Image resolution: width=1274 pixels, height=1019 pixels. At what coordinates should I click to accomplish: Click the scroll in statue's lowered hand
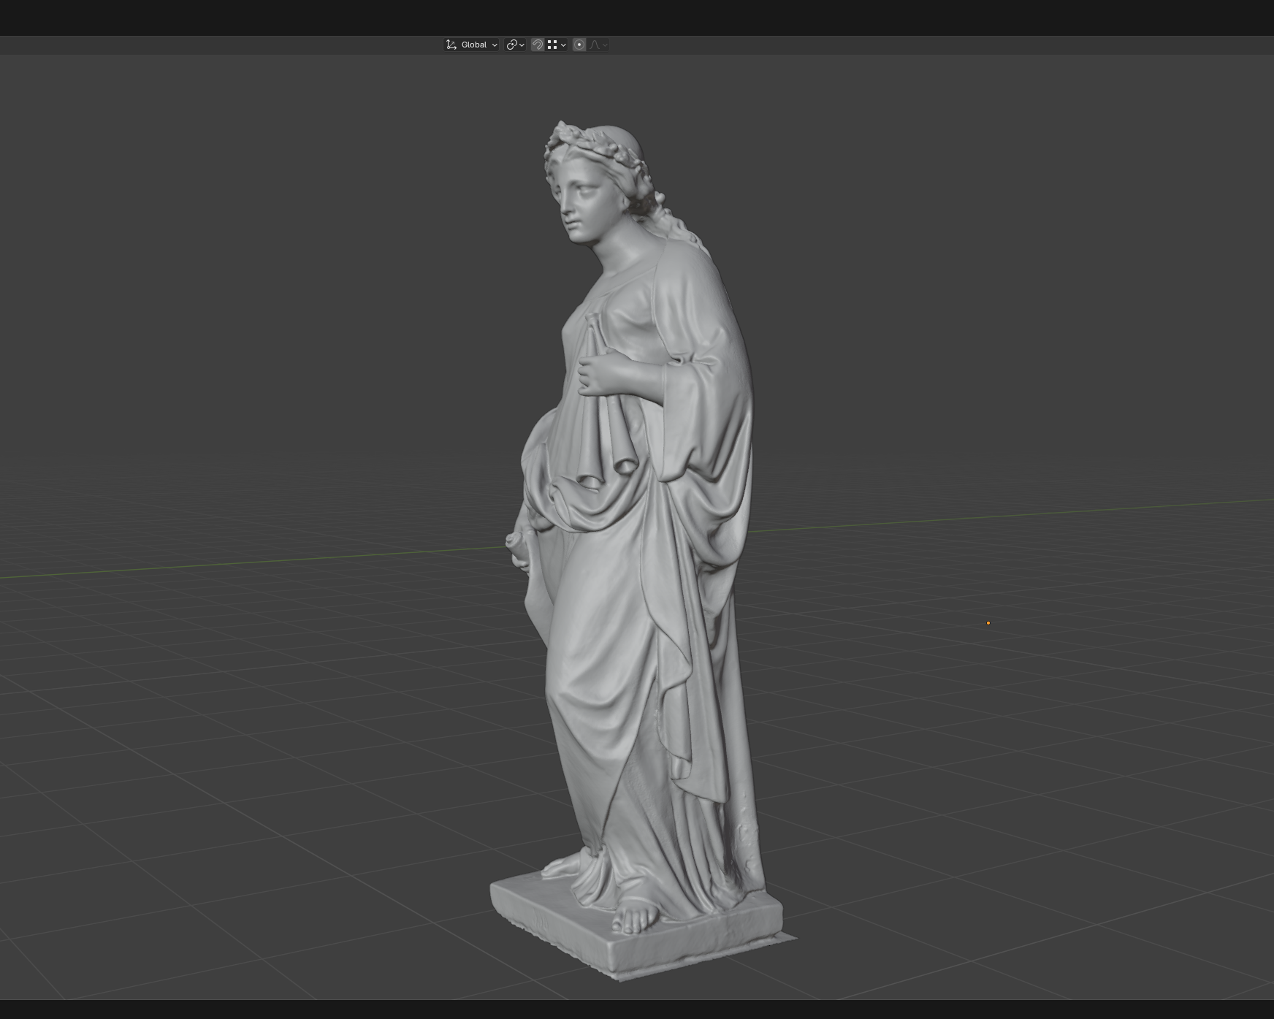coord(517,544)
